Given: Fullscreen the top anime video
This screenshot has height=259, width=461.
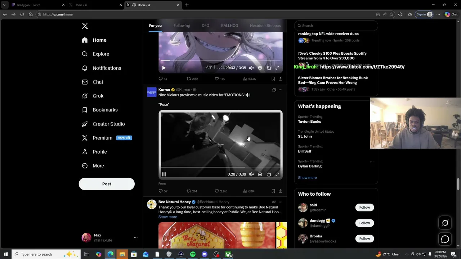Looking at the screenshot, I should pos(277,68).
